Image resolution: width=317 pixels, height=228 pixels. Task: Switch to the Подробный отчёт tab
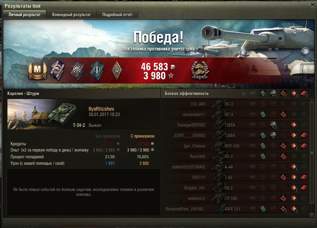coord(117,15)
